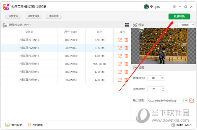197x130 pixels.
Task: Decrease 图片品质 value with down arrow
Action: pos(163,91)
